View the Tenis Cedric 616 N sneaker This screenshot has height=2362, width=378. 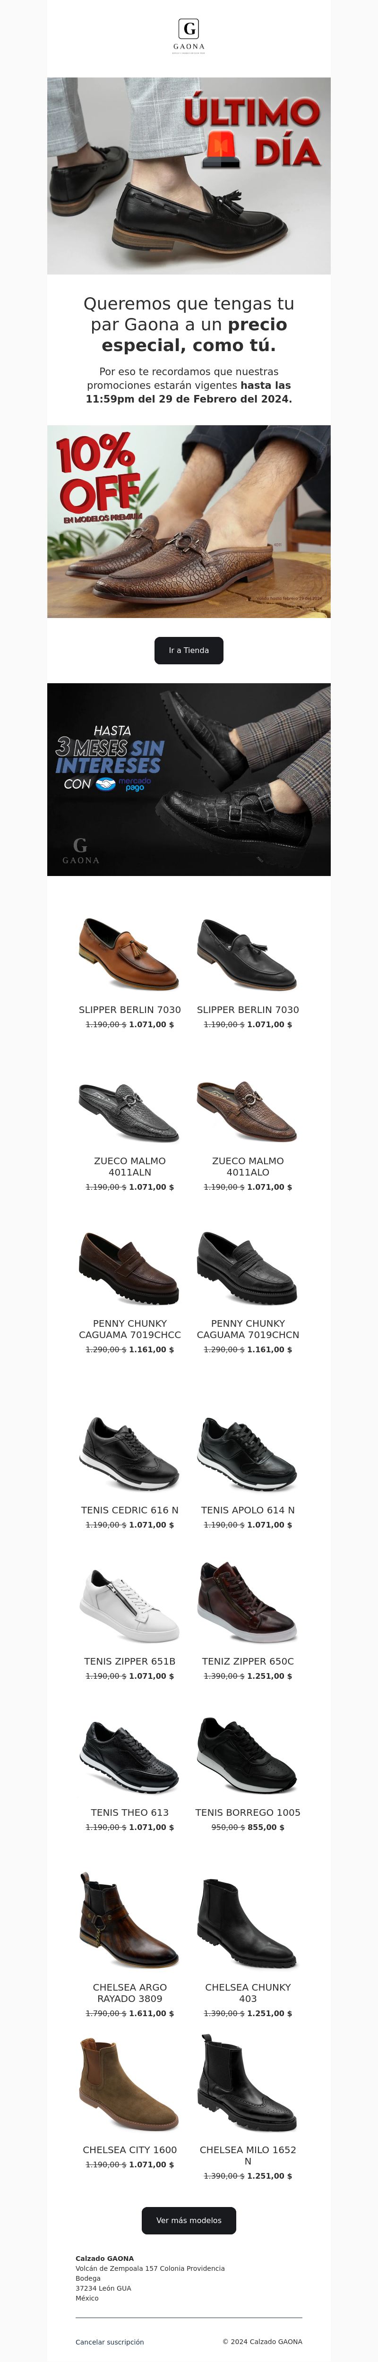(x=129, y=1453)
